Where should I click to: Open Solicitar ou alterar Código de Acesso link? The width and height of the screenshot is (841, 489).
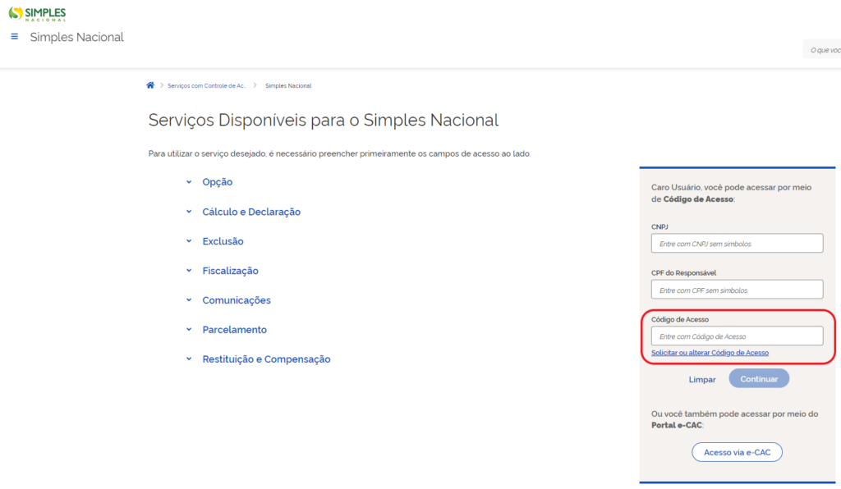click(710, 353)
